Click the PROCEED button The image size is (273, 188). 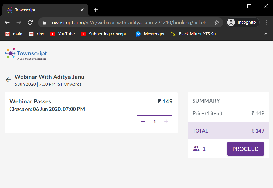click(x=245, y=149)
